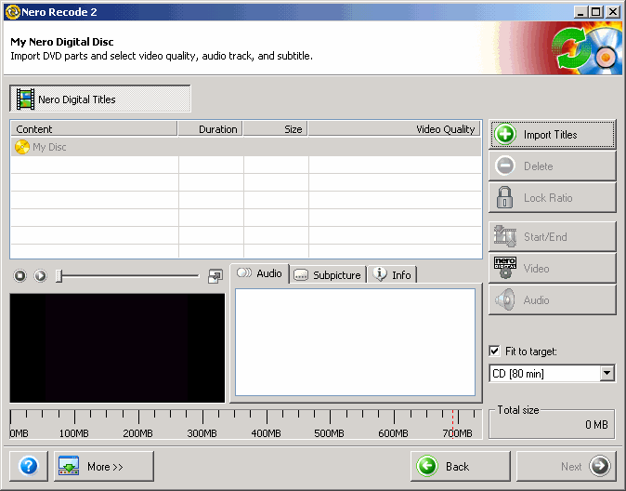Open the Info tab

(392, 274)
